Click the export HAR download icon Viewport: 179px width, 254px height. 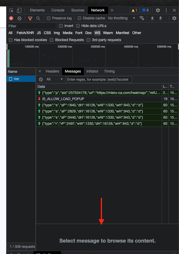(161, 18)
